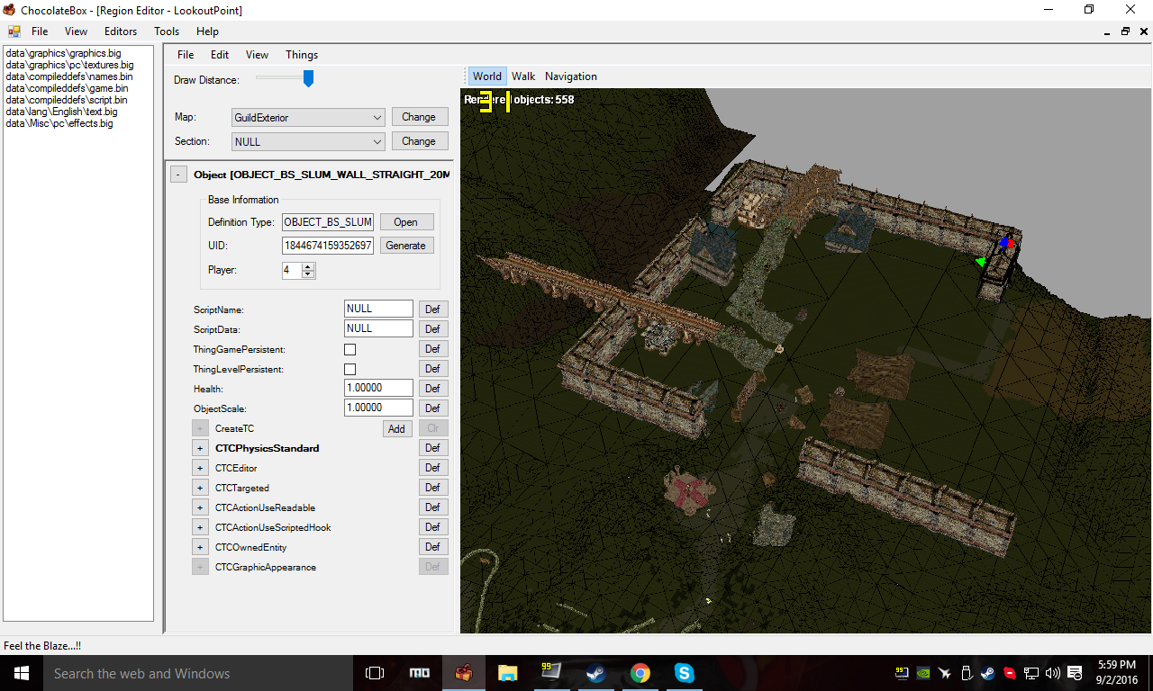Open File Explorer from the taskbar
The height and width of the screenshot is (691, 1153).
tap(508, 673)
